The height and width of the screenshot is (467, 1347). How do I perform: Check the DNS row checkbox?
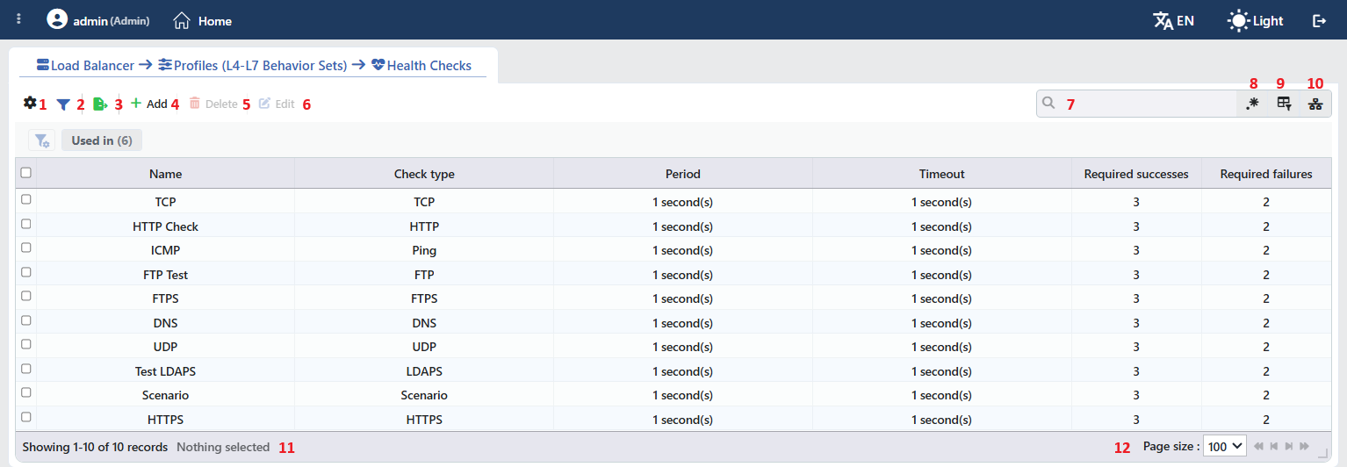pyautogui.click(x=25, y=320)
